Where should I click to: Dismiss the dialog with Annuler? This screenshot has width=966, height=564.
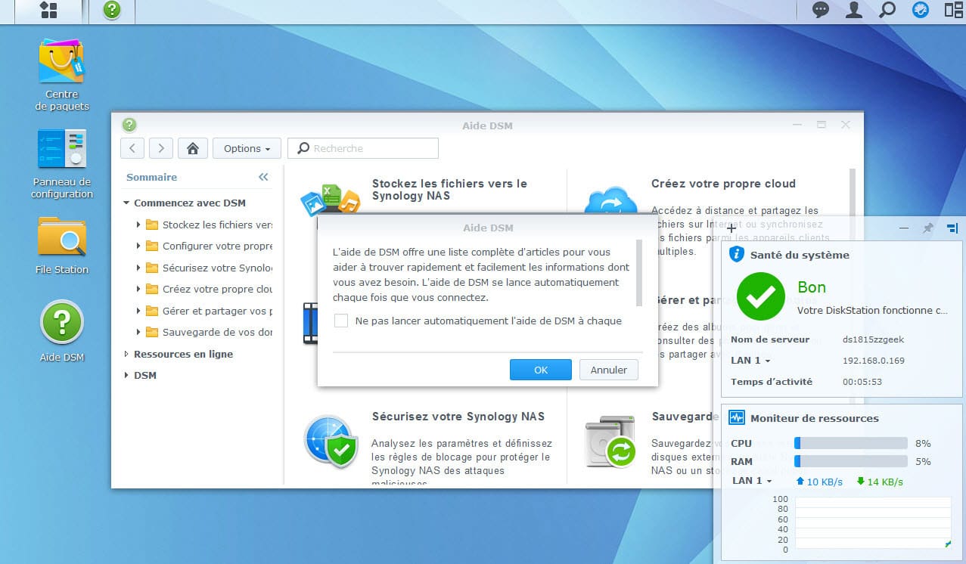(x=609, y=370)
